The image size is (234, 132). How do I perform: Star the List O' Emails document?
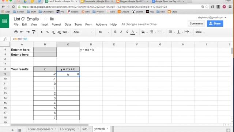click(45, 19)
